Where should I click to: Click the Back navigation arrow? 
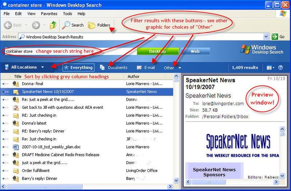[x=8, y=25]
